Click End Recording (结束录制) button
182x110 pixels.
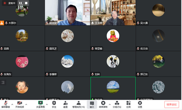coord(103,104)
